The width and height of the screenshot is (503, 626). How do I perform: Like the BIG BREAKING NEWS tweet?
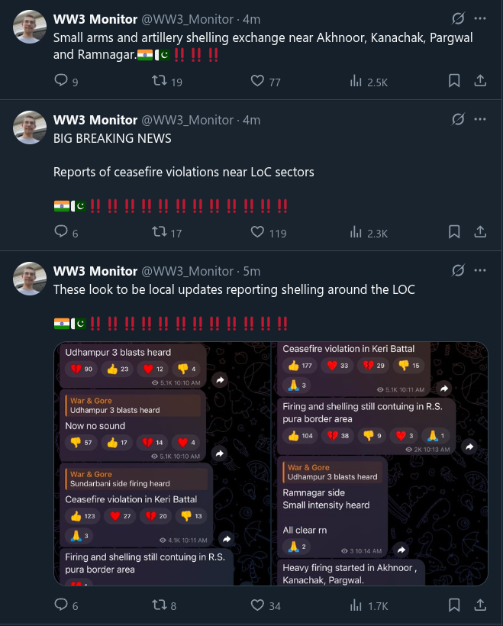(258, 233)
